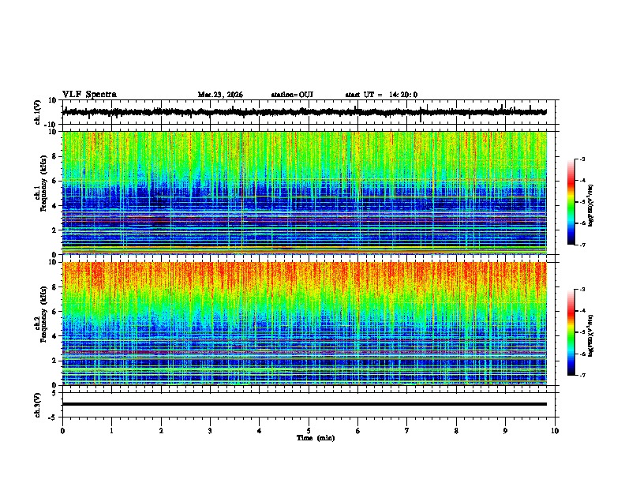The height and width of the screenshot is (483, 625).
Task: Click the '6' kHz tick of ch.1 spectrogram
Action: [55, 181]
